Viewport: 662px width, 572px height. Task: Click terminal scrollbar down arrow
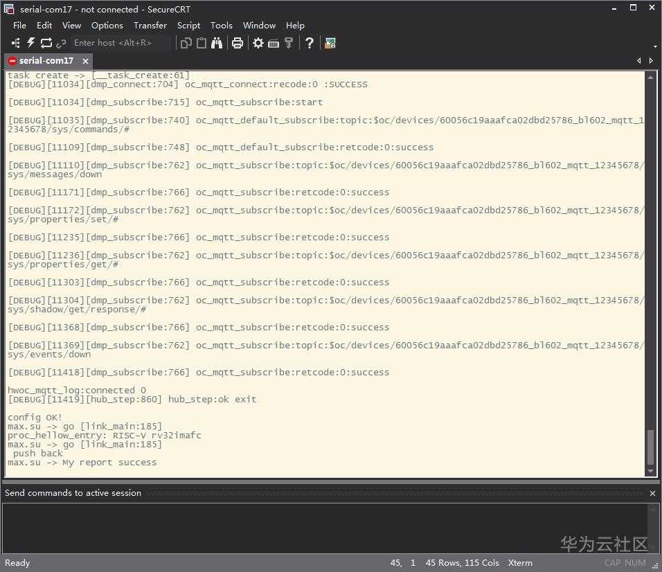(651, 471)
